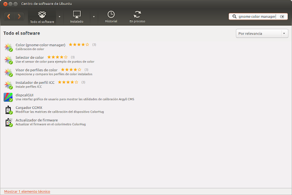292x195 pixels.
Task: Select the Cargador CCMX title
Action: pos(29,108)
